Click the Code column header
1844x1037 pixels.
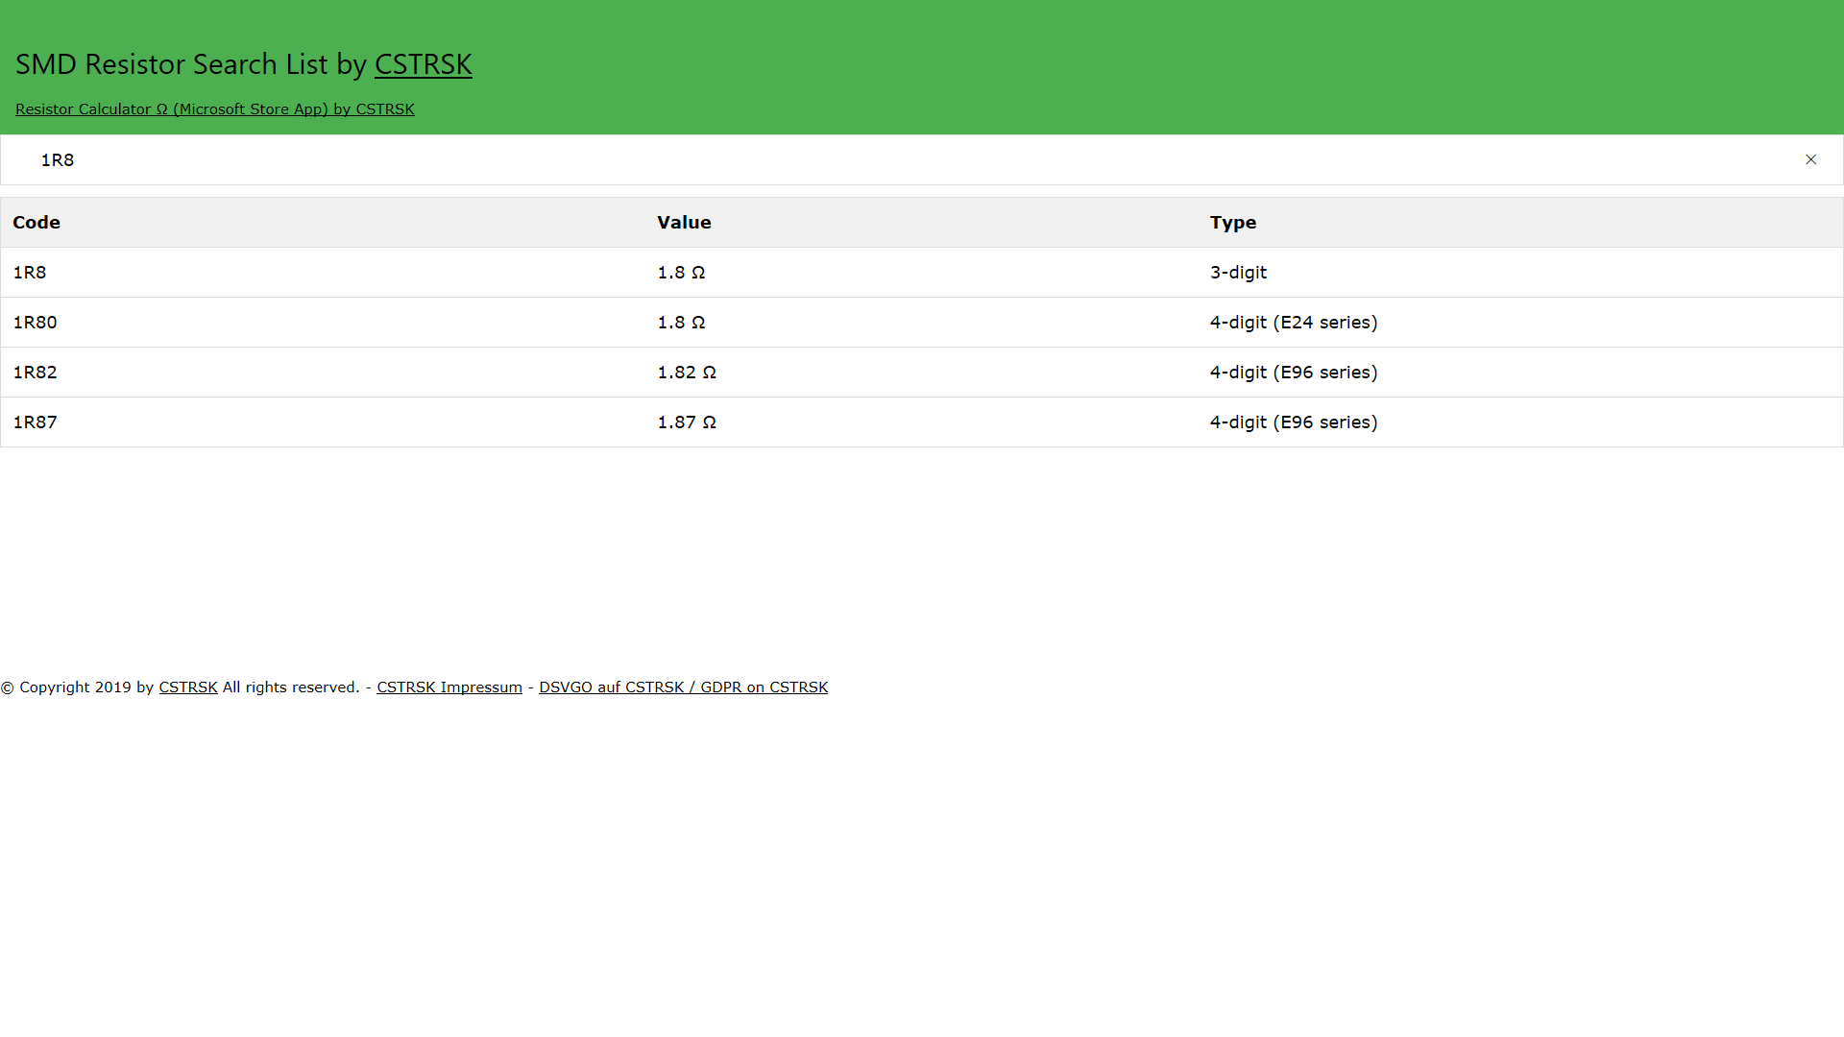36,223
